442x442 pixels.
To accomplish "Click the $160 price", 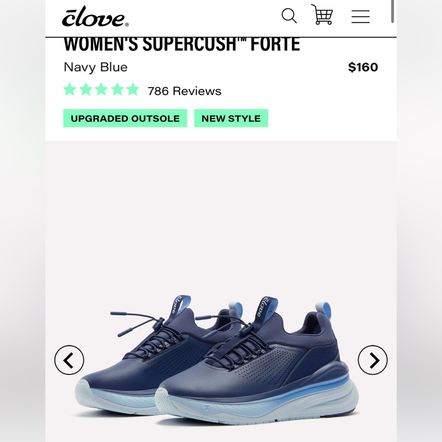I will pyautogui.click(x=363, y=67).
